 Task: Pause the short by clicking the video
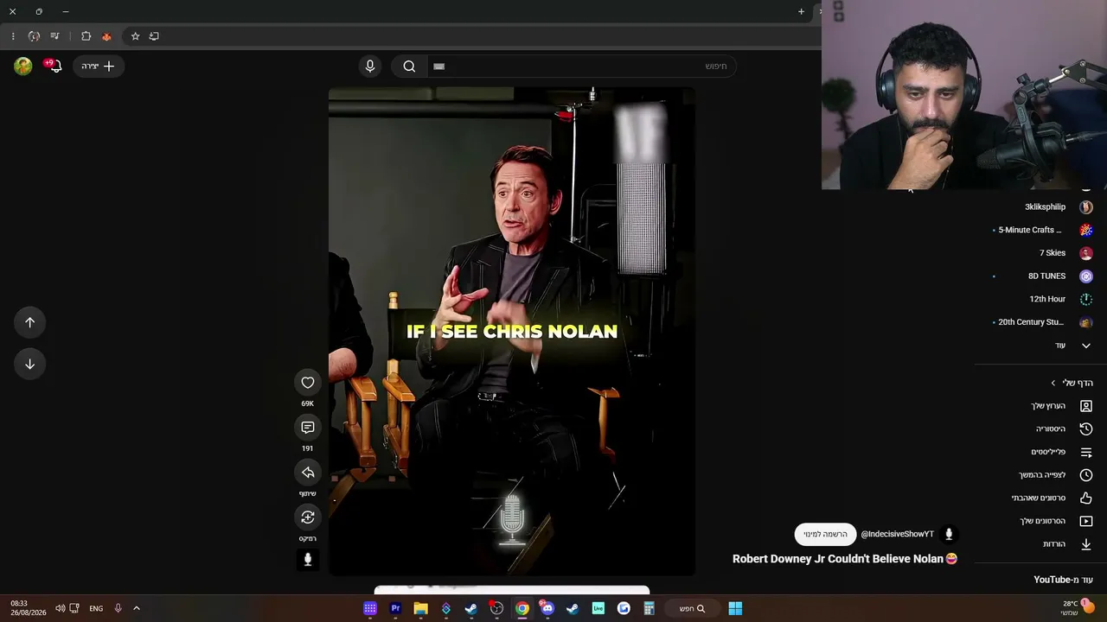pyautogui.click(x=512, y=331)
